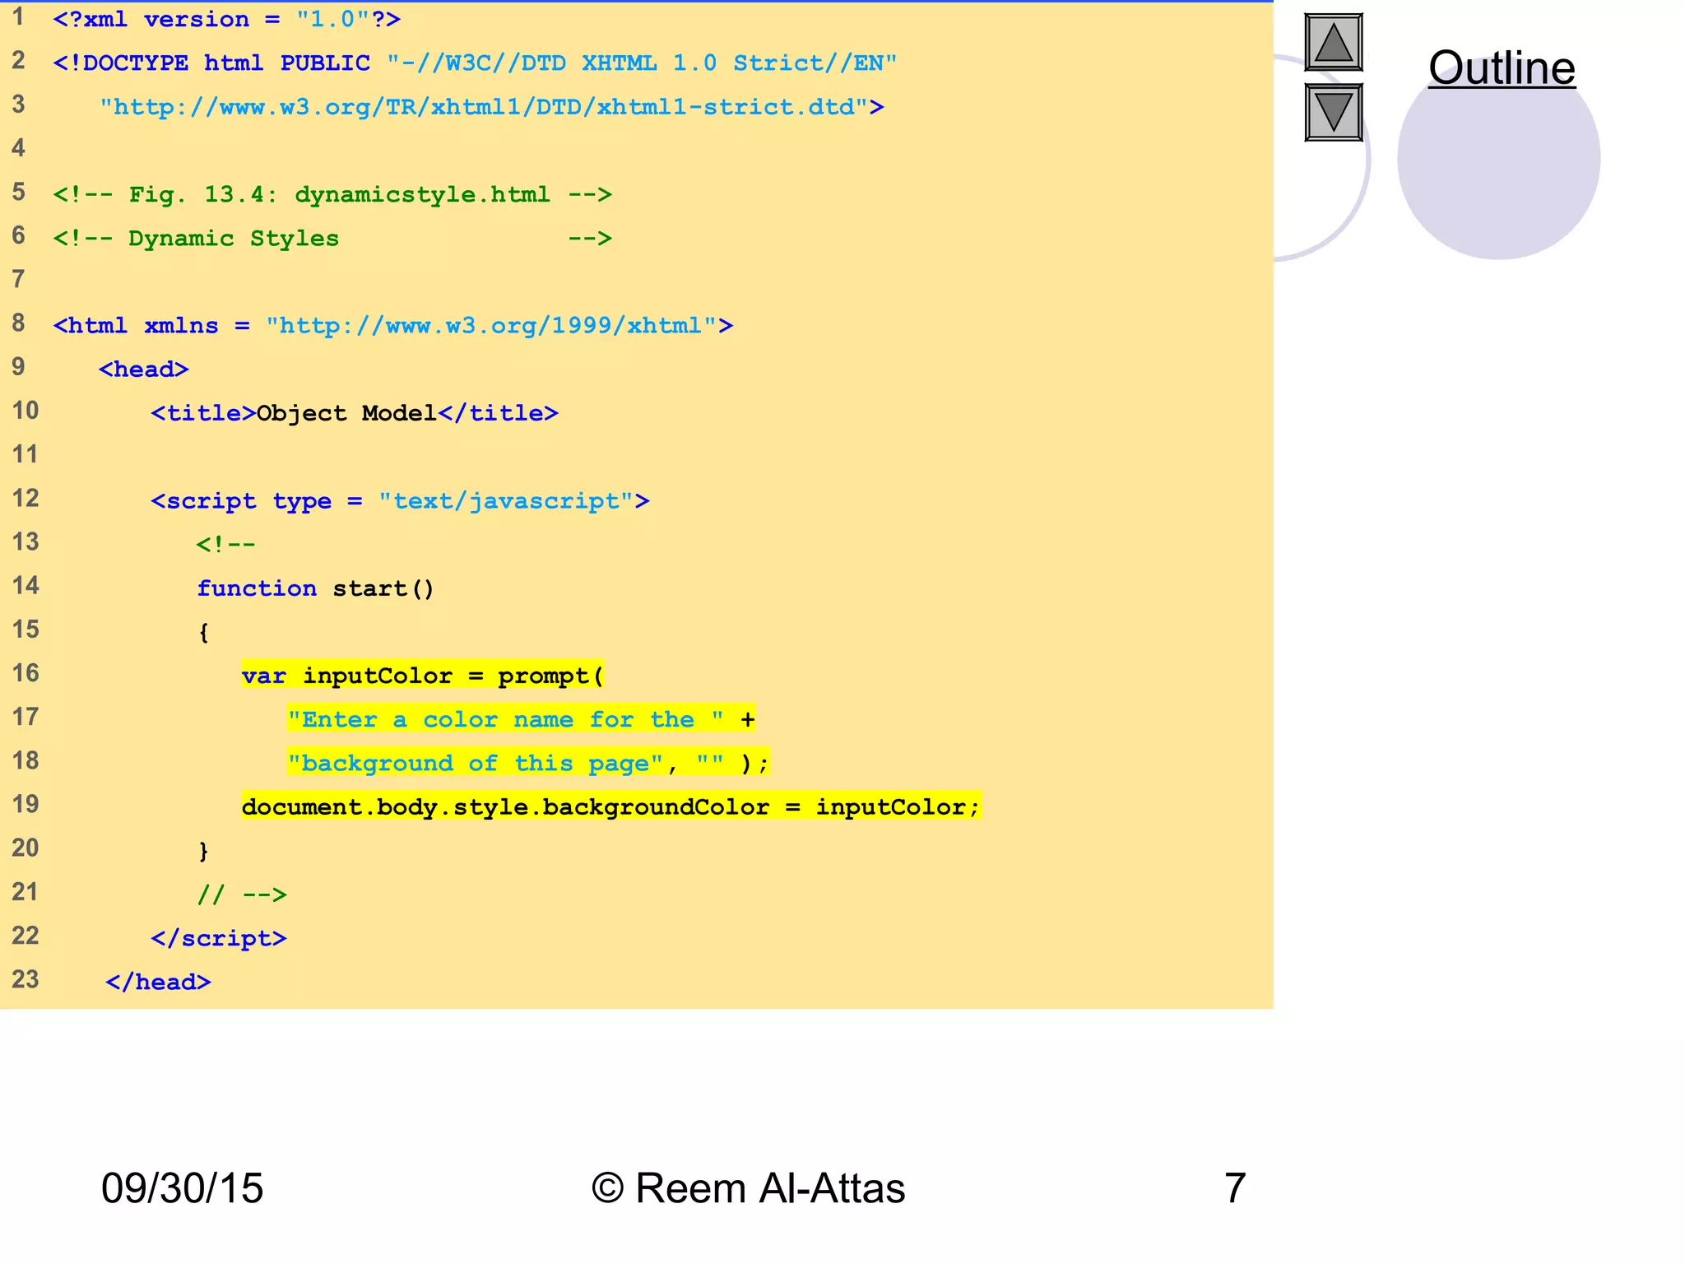The image size is (1685, 1264).
Task: Click the up arrow navigation button
Action: (1333, 43)
